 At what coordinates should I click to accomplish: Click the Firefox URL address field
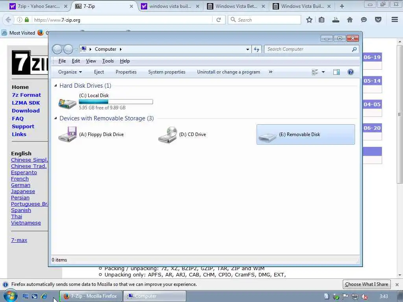tap(122, 20)
